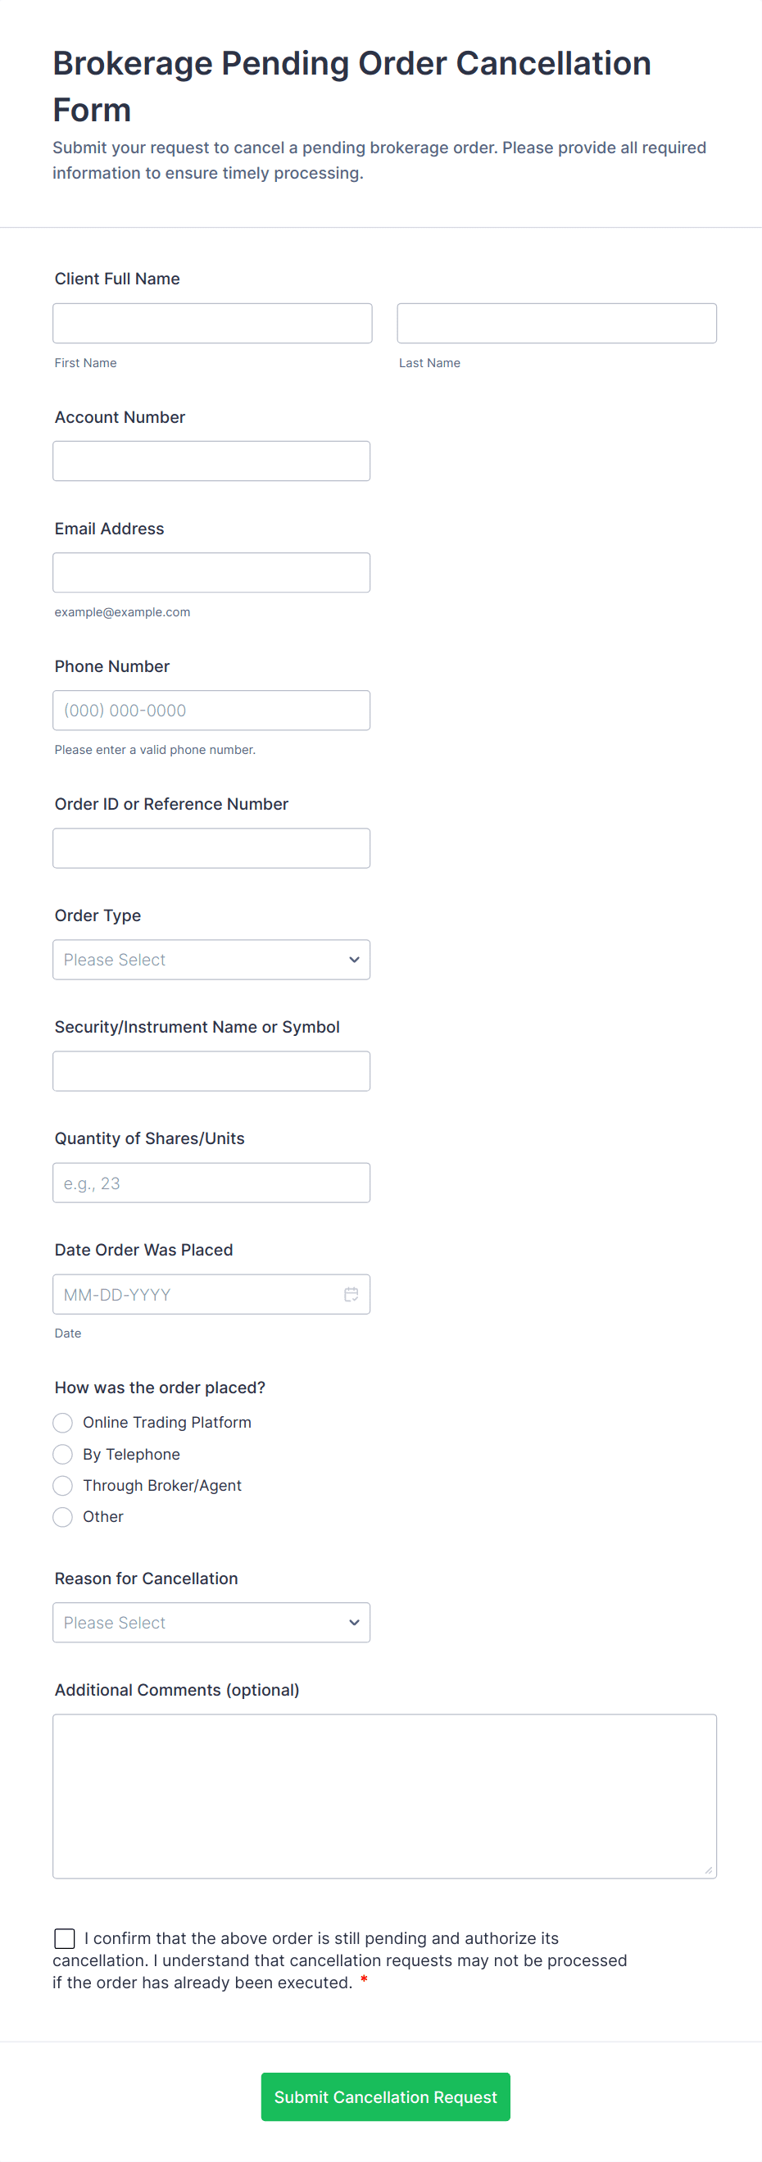Select the Other radio option
The height and width of the screenshot is (2162, 762).
[63, 1516]
